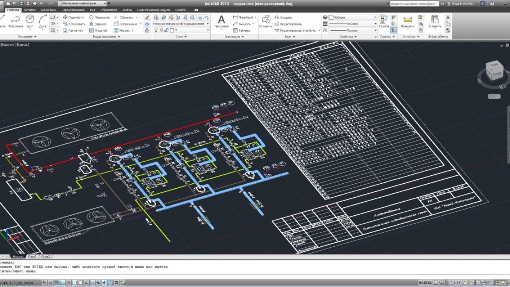The image size is (510, 287).
Task: Open the linetype ПоСлою dropdown
Action: (353, 30)
